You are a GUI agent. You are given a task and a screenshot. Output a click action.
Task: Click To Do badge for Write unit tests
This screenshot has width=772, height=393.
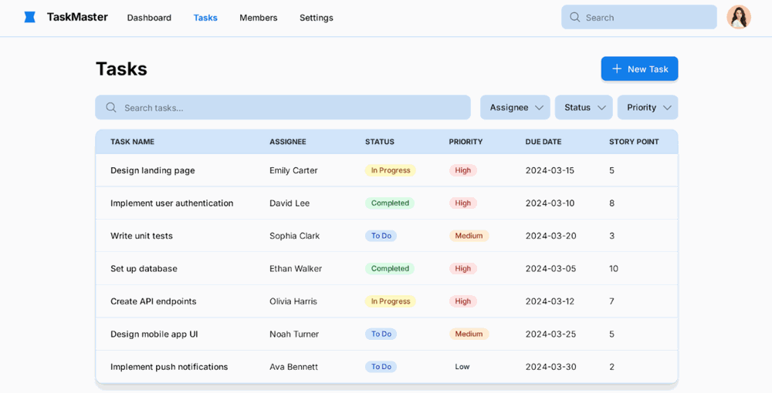(381, 236)
